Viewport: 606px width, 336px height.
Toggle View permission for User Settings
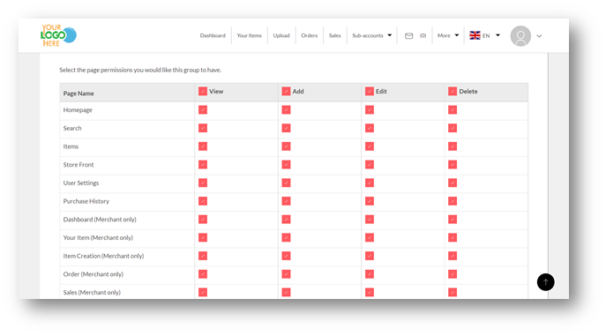[203, 183]
